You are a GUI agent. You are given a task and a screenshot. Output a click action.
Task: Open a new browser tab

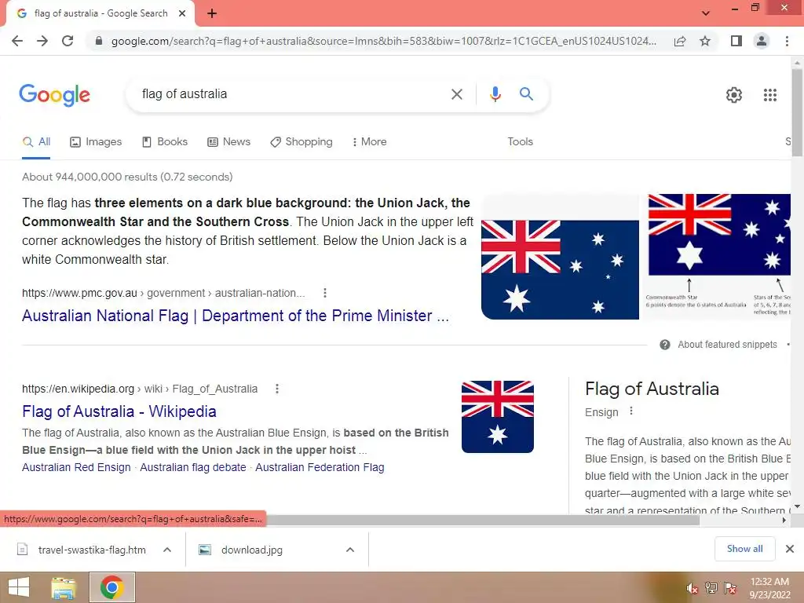(x=212, y=13)
